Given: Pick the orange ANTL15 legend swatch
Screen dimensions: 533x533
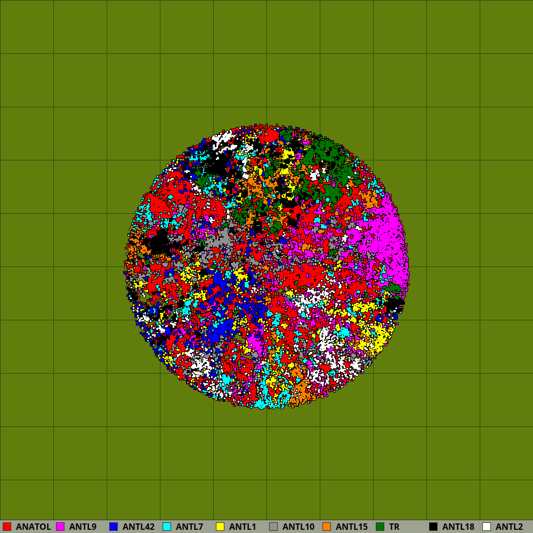Looking at the screenshot, I should click(327, 527).
